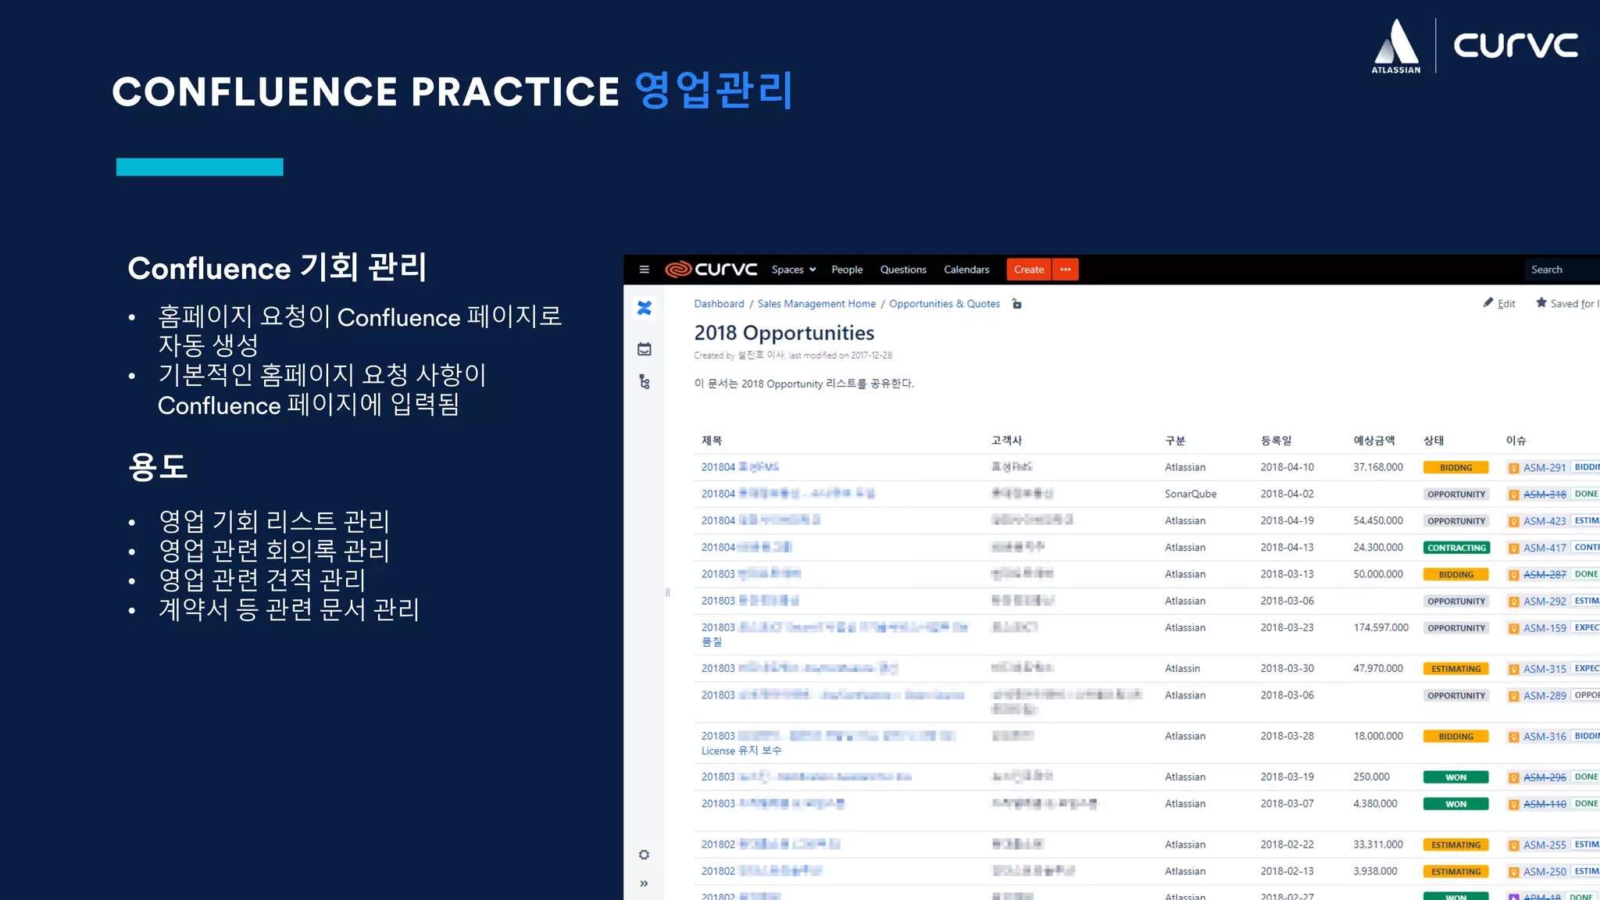This screenshot has height=900, width=1600.
Task: Click the Edit pencil button
Action: (1499, 304)
